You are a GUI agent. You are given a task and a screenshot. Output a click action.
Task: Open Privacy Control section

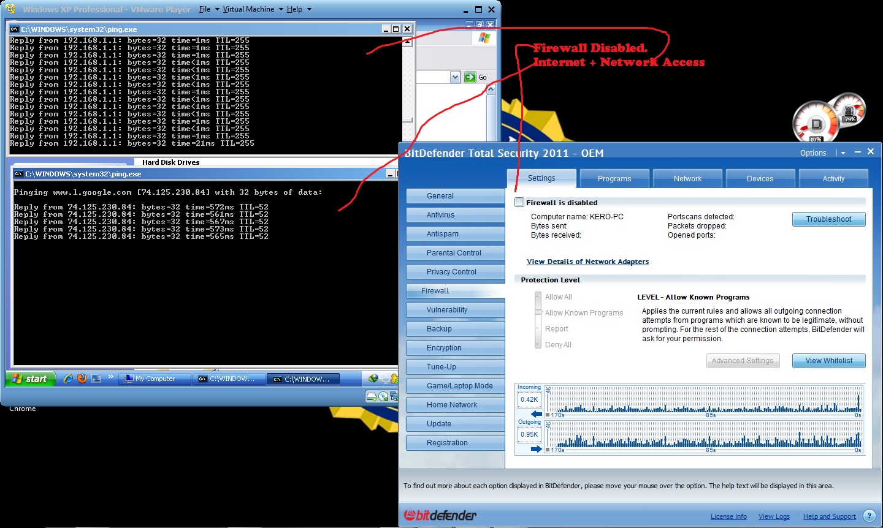point(455,272)
